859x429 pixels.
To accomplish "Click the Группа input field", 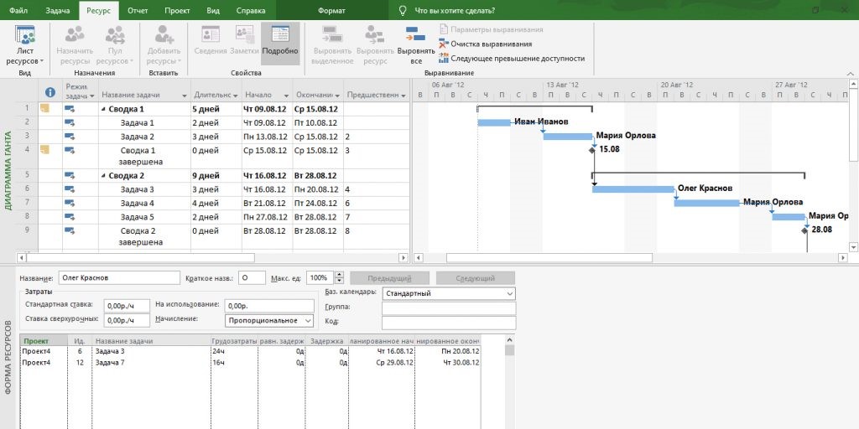I will tap(448, 308).
